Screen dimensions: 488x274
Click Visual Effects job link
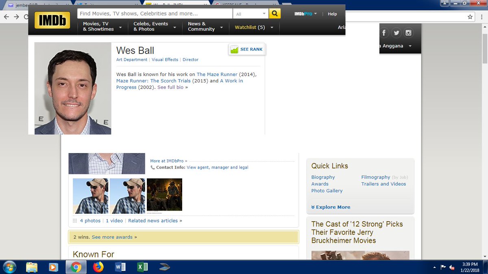[165, 60]
